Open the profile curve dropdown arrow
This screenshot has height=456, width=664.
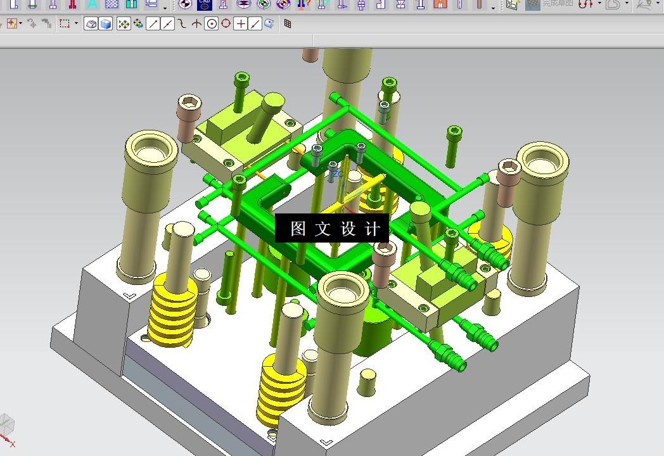click(599, 3)
